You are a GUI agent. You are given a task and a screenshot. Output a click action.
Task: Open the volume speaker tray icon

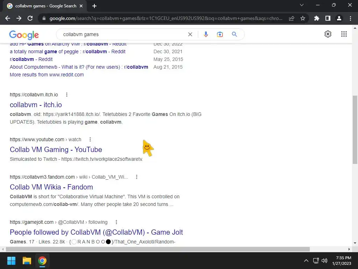(324, 261)
